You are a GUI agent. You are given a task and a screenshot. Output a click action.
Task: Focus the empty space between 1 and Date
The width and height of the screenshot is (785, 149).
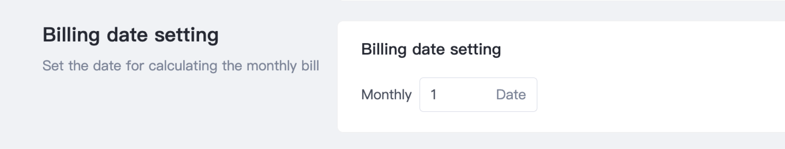coord(465,95)
